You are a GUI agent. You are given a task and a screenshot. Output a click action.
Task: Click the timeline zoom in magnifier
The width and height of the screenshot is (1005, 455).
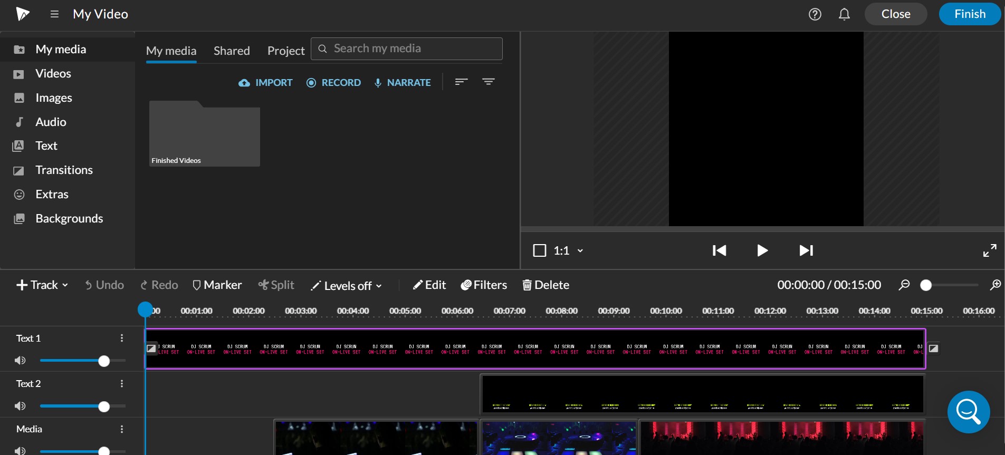pos(995,285)
